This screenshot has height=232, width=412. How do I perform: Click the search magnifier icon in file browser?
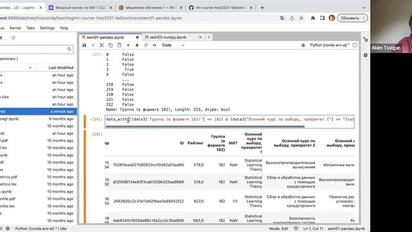coord(69,49)
